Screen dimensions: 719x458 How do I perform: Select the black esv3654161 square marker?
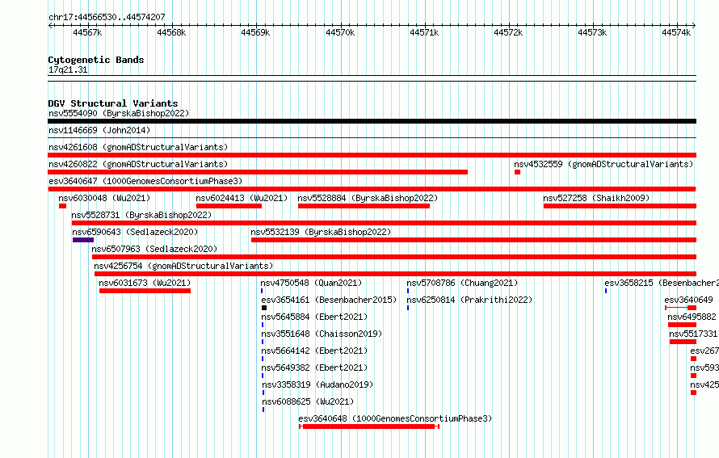pyautogui.click(x=264, y=308)
